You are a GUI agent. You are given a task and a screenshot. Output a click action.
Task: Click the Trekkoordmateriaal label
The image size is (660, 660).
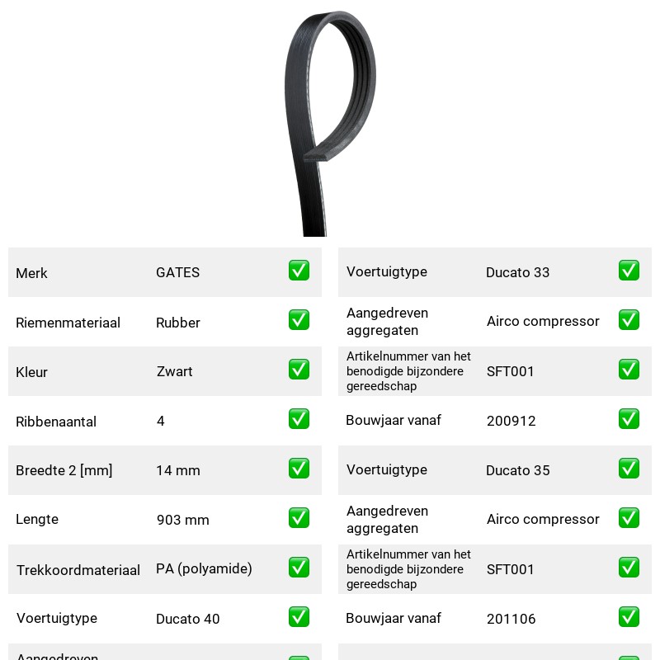pyautogui.click(x=78, y=570)
